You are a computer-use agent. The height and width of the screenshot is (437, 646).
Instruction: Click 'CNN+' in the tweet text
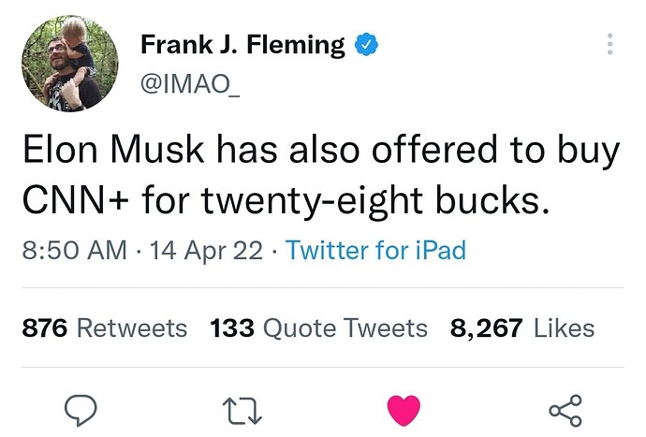[x=76, y=200]
